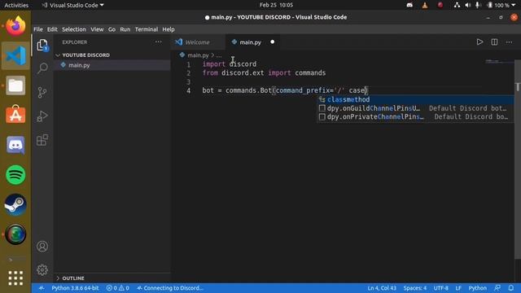The height and width of the screenshot is (293, 521).
Task: Open the Manage gear icon
Action: (42, 269)
